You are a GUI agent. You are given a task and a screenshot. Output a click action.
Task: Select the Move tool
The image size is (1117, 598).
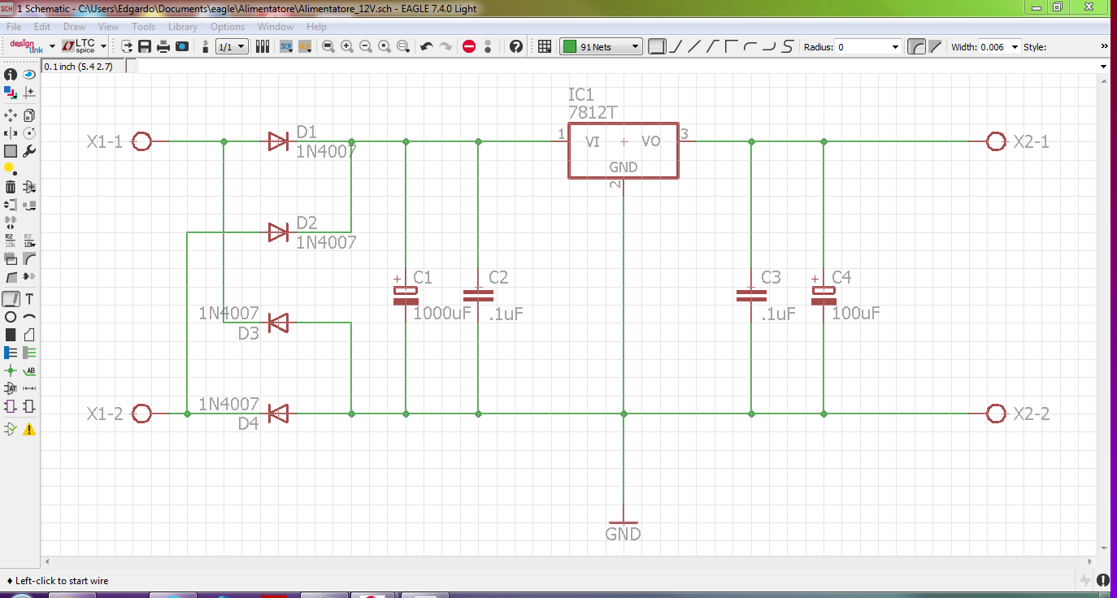[x=11, y=115]
